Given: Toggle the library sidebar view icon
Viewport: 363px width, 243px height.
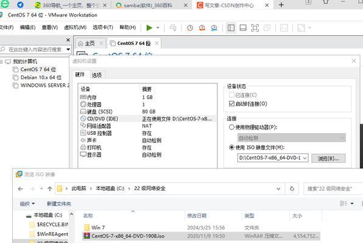Looking at the screenshot, I should pyautogui.click(x=231, y=28).
